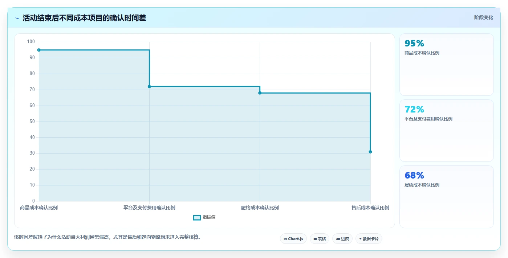This screenshot has height=258, width=508.
Task: Open the 95% 商品成本确认比例 card
Action: 447,65
